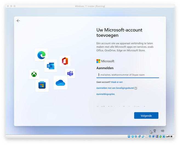Open the VirtualBox hard disk status icon

click(x=129, y=137)
